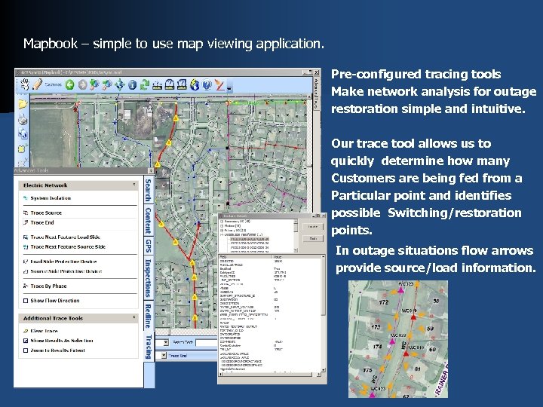Image resolution: width=543 pixels, height=407 pixels.
Task: Collapse the fourth expanded feature tree node
Action: coord(222,234)
